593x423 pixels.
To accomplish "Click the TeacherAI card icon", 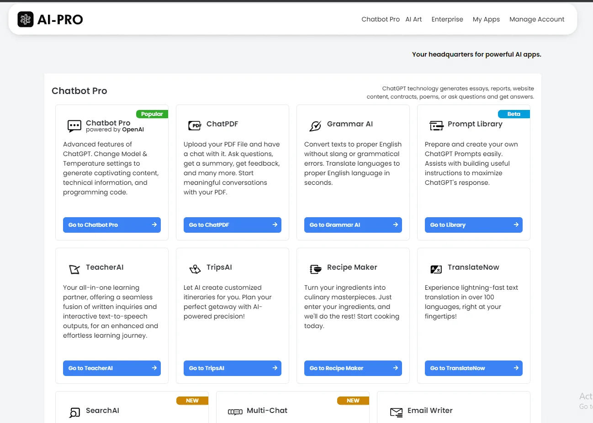I will 74,269.
